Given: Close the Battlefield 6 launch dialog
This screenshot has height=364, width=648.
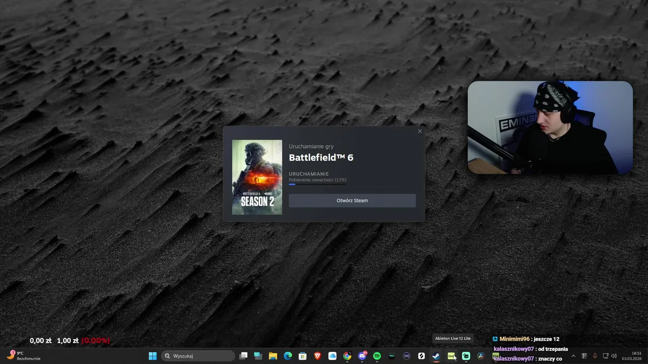Looking at the screenshot, I should (419, 131).
